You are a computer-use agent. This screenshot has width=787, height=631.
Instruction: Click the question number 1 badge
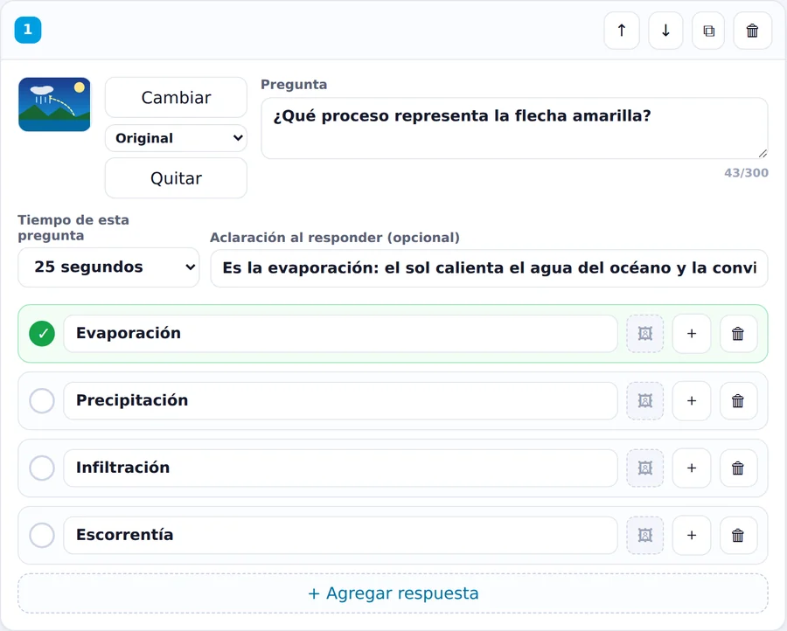pyautogui.click(x=28, y=30)
